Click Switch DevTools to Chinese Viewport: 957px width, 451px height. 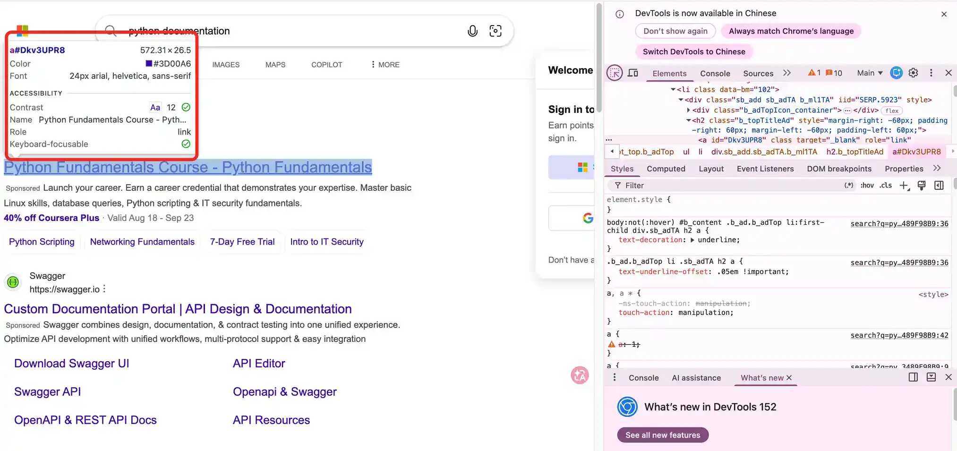694,51
